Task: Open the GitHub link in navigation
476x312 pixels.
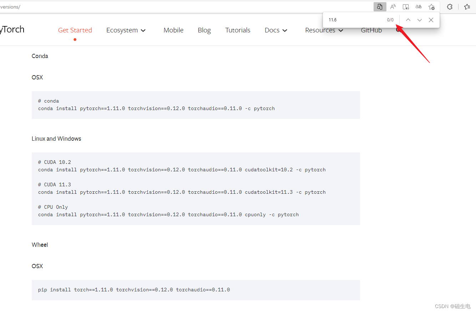Action: click(x=371, y=30)
